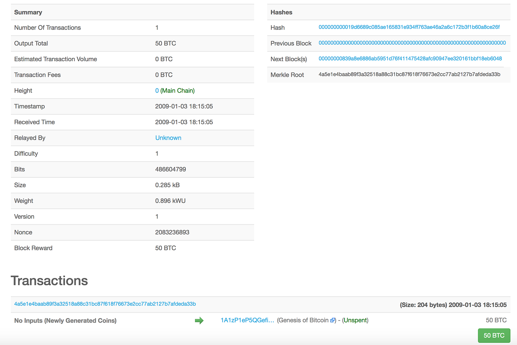Click the 50 BTC output amount beside Unspent
This screenshot has height=345, width=517.
coord(496,320)
